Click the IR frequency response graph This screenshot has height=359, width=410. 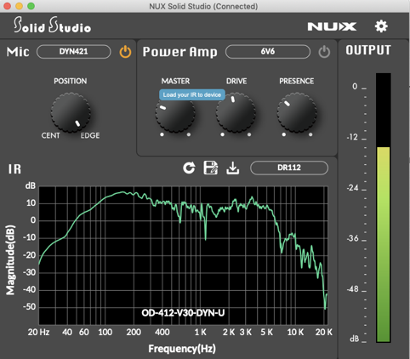[x=183, y=255]
